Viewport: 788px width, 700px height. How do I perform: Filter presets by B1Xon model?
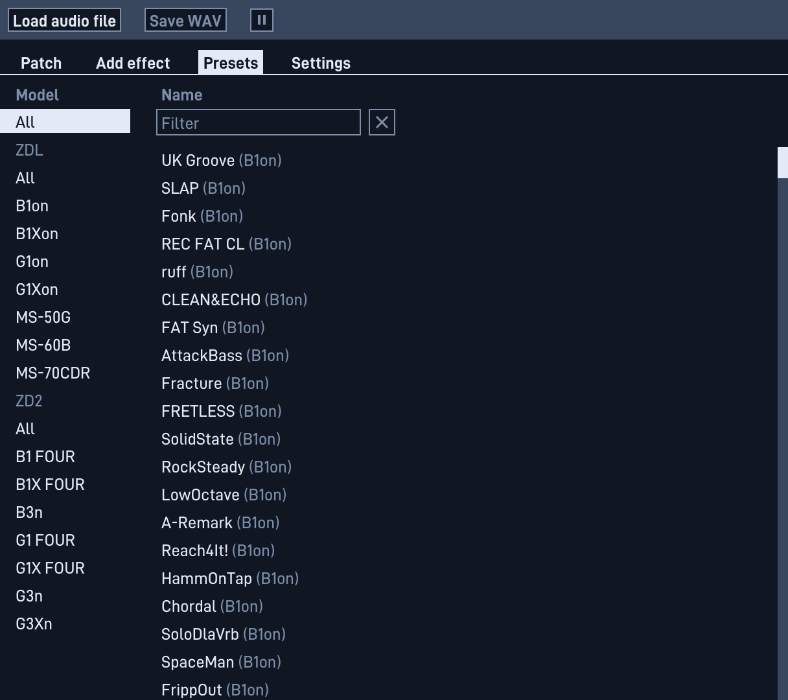coord(65,233)
